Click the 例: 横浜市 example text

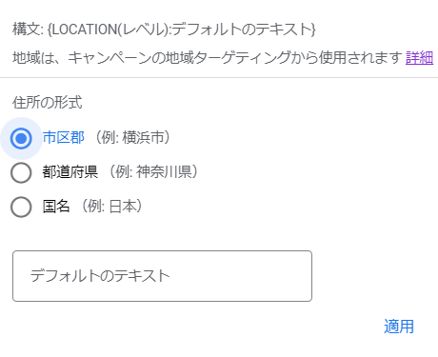tap(133, 137)
